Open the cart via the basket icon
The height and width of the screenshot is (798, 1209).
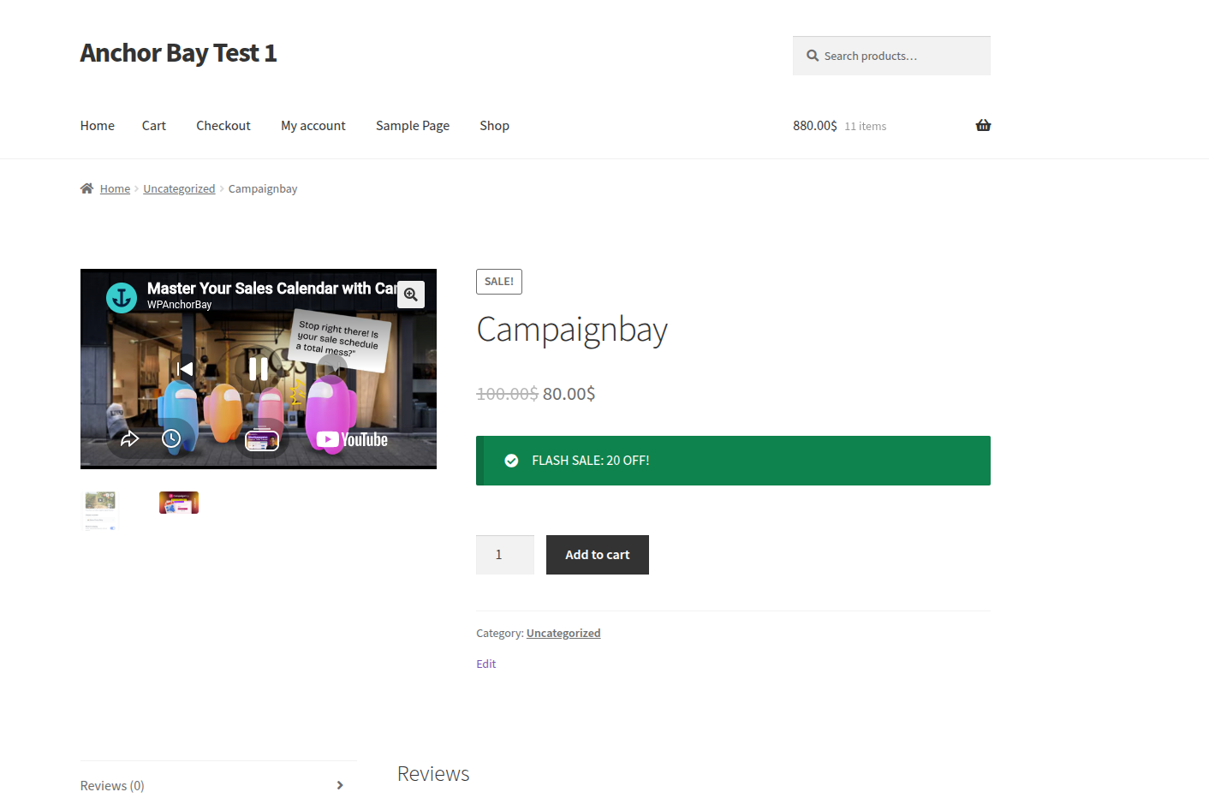(982, 125)
